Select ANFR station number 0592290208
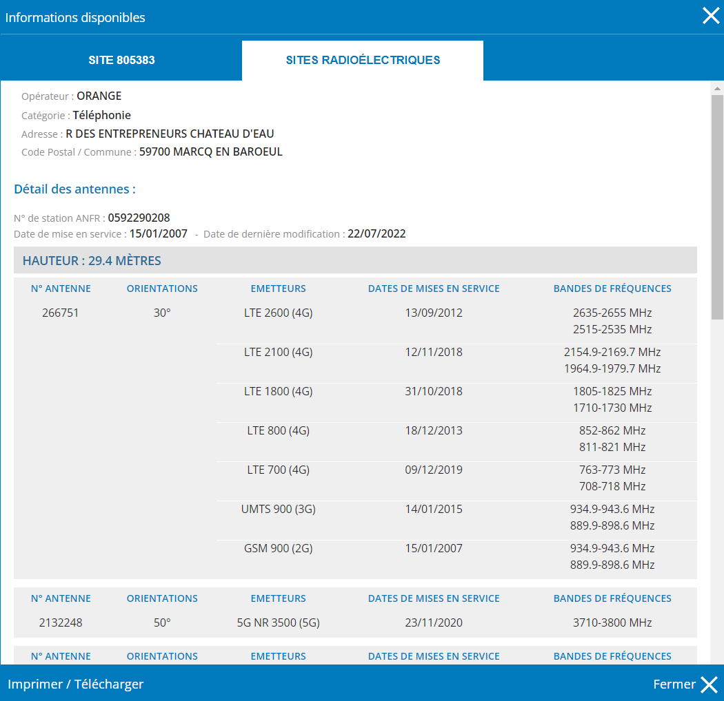Viewport: 724px width, 701px height. tap(139, 218)
